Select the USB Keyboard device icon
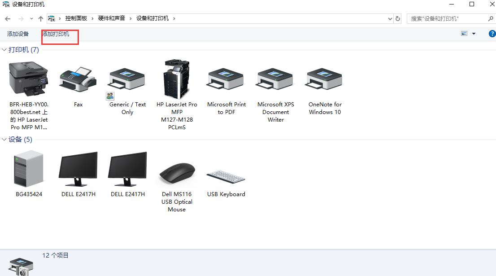Image resolution: width=496 pixels, height=276 pixels. coord(226,177)
